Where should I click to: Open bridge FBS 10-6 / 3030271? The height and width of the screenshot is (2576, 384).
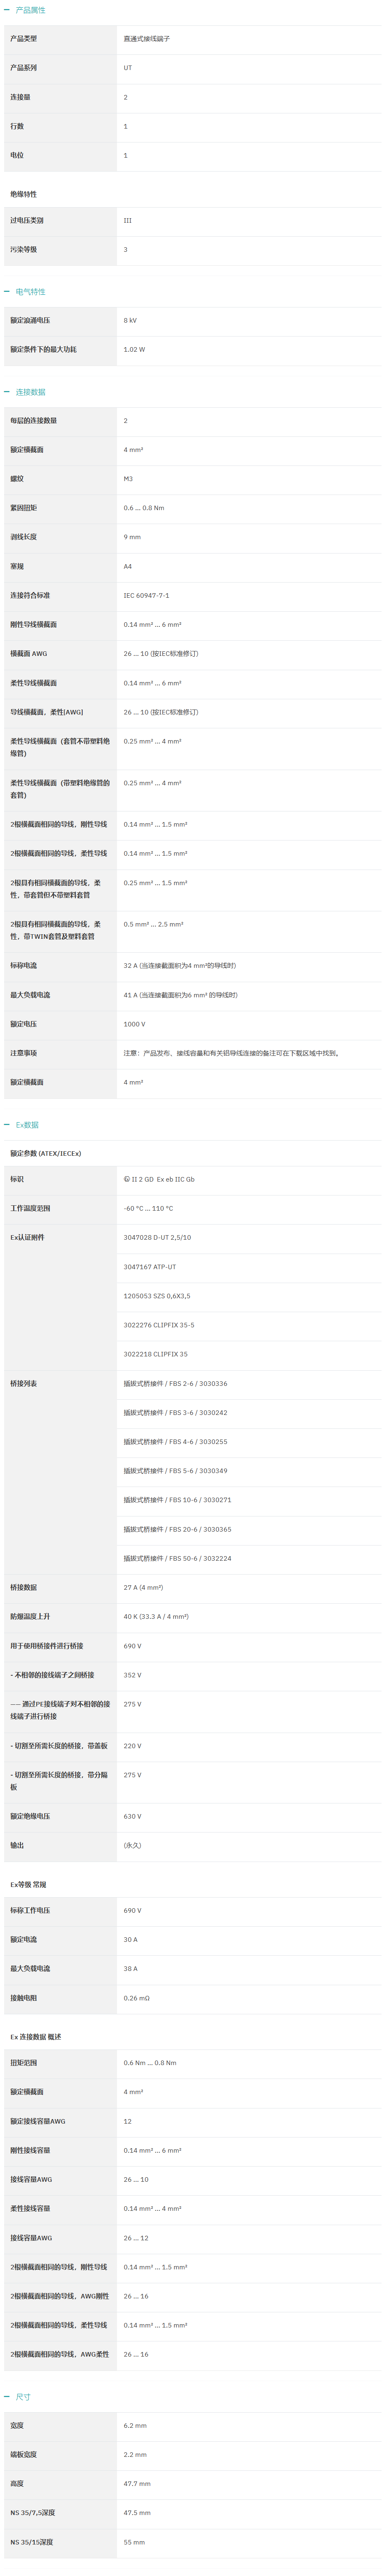[x=177, y=1500]
